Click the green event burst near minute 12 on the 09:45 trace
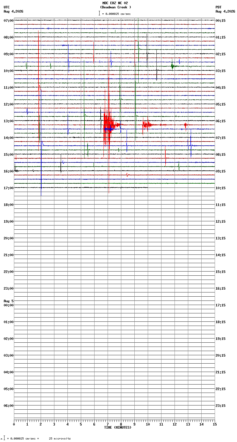237x442 pixels. coord(173,66)
